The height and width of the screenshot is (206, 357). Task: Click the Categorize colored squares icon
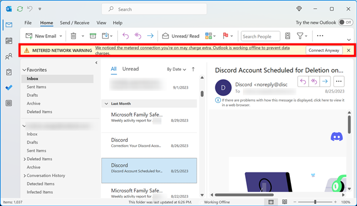(209, 36)
